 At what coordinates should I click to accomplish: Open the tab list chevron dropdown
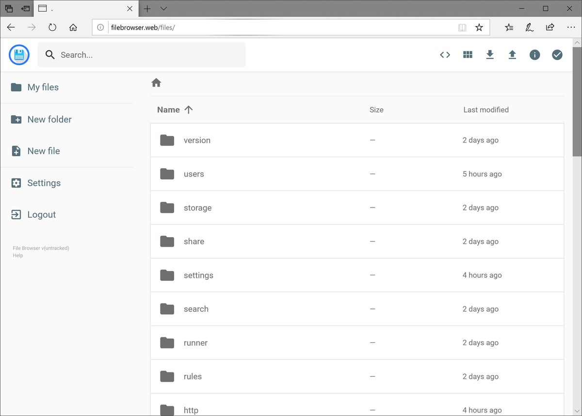click(163, 9)
